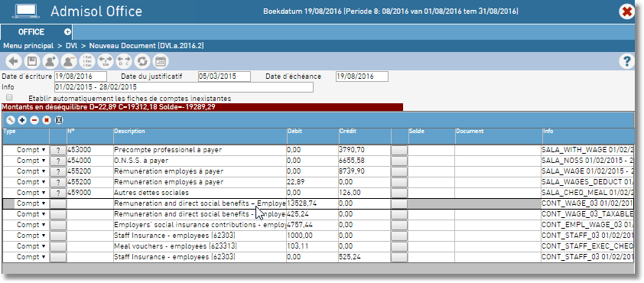
Task: Open the Compt dropdown in the 1000,00 debit row
Action: click(x=31, y=236)
